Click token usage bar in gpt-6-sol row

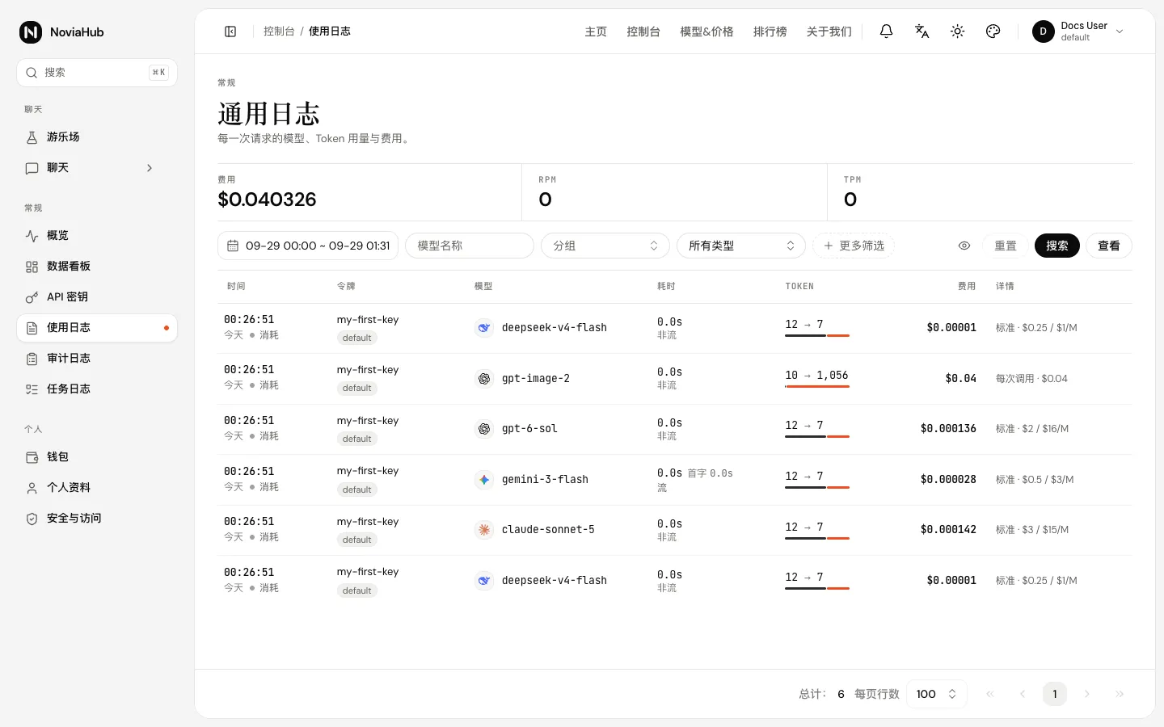[816, 436]
